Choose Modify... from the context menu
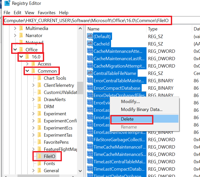The height and width of the screenshot is (177, 200). [x=144, y=102]
